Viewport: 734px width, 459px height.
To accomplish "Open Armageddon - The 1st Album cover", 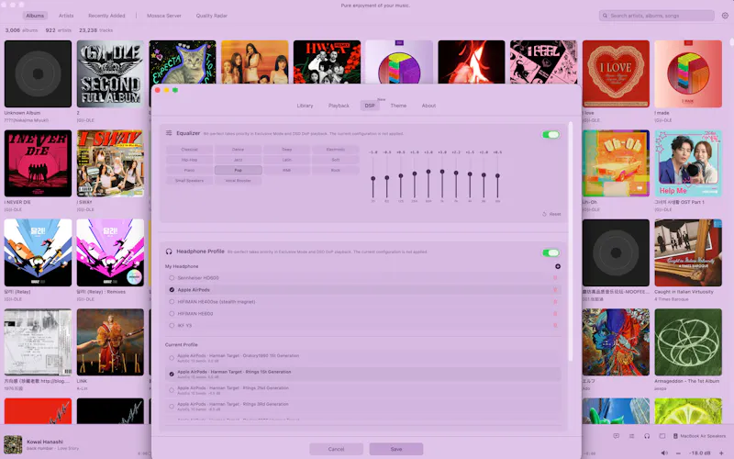I will point(688,341).
